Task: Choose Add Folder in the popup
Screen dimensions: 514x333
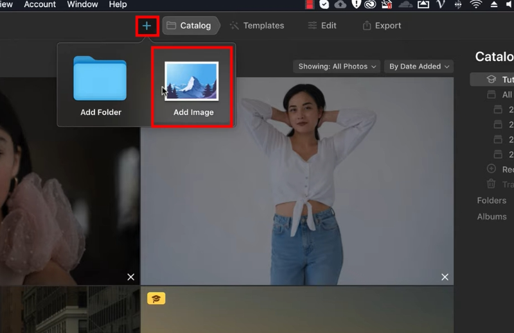Action: click(x=101, y=86)
